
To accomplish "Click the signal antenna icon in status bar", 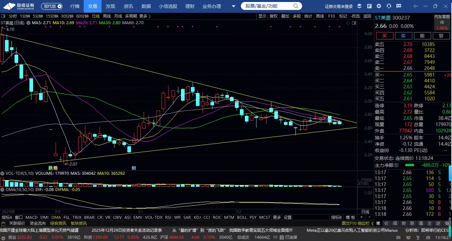I will [x=275, y=237].
